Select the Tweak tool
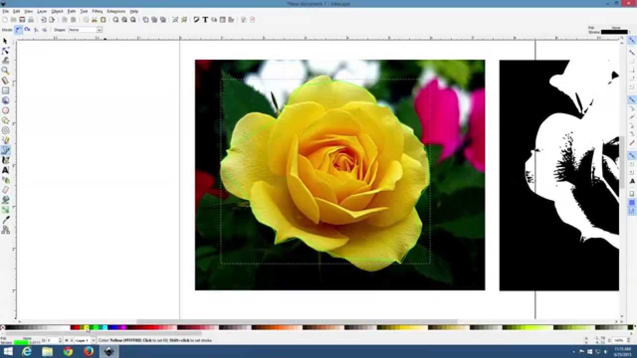The height and width of the screenshot is (358, 637). tap(5, 60)
